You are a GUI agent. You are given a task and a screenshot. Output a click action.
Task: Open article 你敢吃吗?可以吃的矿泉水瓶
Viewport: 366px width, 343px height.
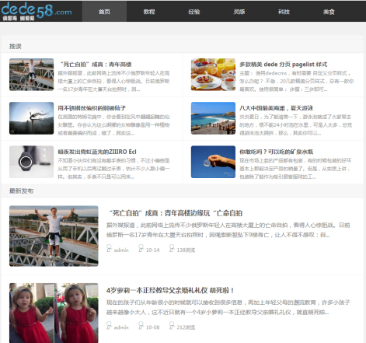tap(276, 152)
